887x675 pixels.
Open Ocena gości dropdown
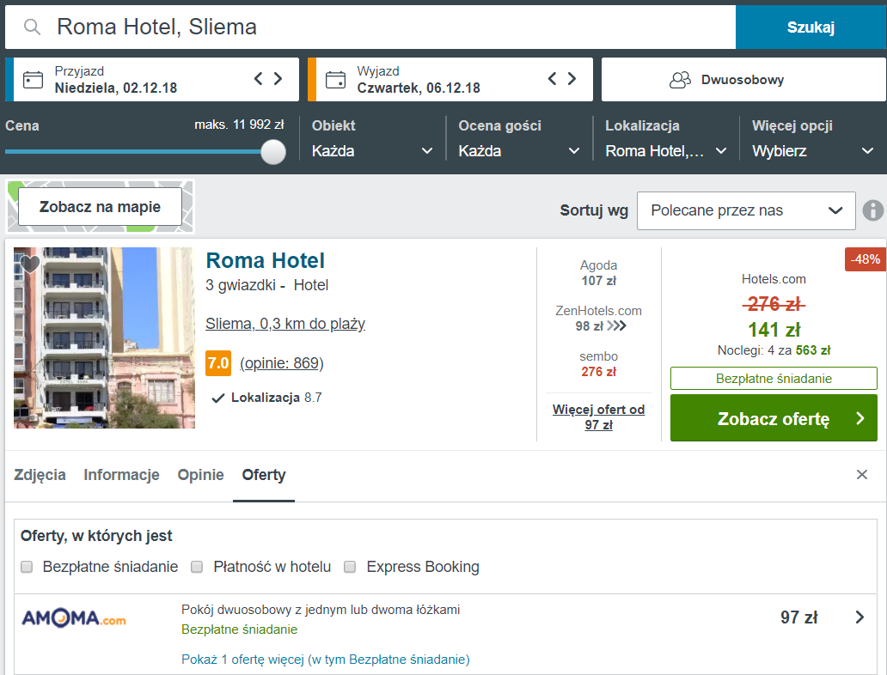519,151
